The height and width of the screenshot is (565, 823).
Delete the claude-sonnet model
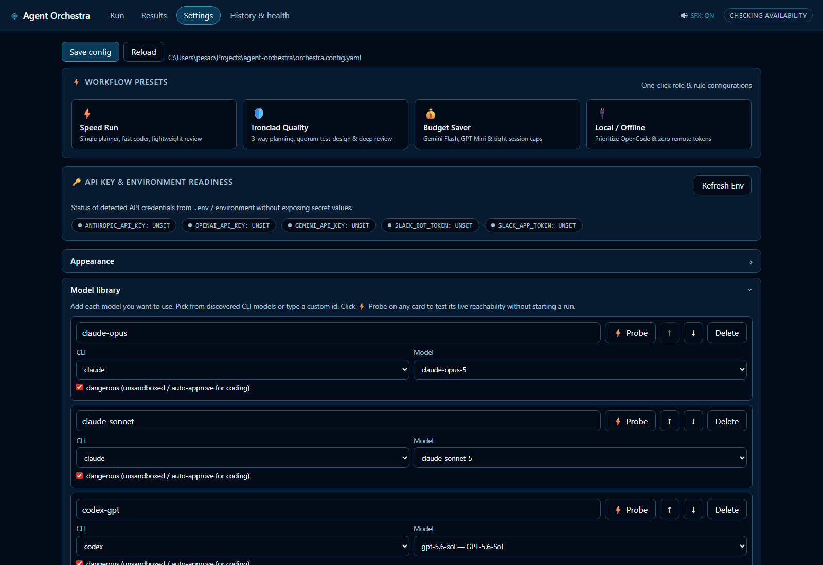(x=727, y=421)
